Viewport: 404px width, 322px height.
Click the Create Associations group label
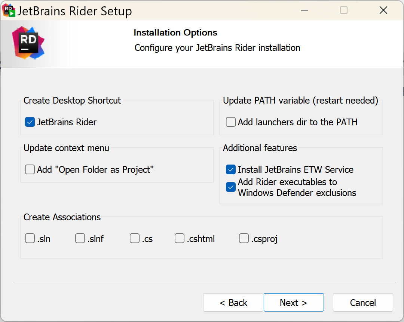click(62, 217)
